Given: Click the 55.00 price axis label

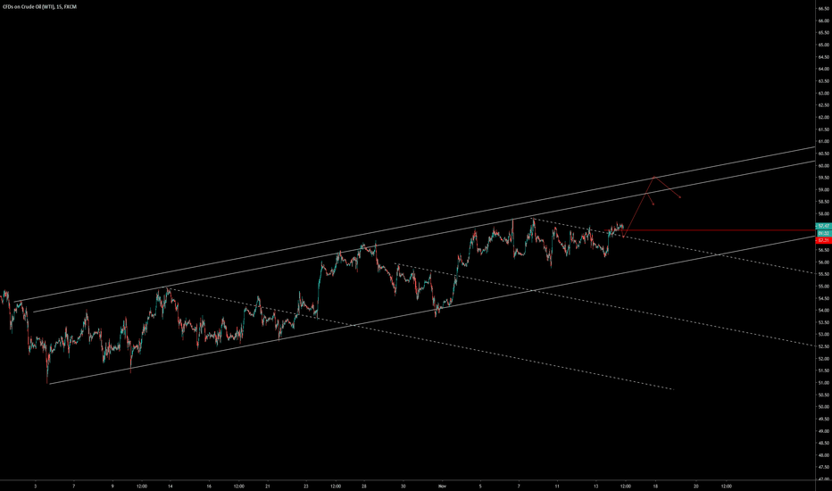Looking at the screenshot, I should [x=824, y=286].
